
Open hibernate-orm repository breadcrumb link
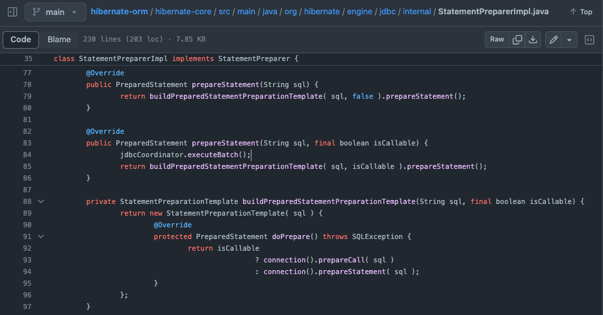[x=119, y=12]
